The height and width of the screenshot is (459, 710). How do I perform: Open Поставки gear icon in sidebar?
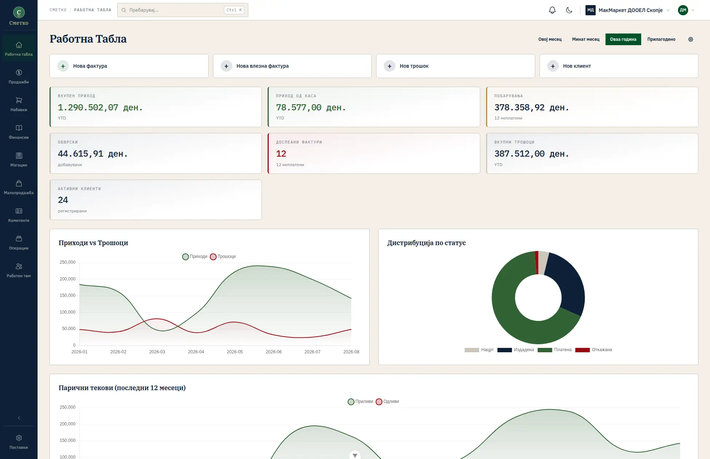point(19,438)
